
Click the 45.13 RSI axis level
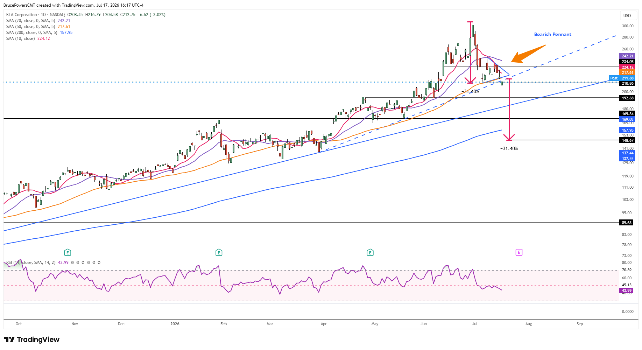click(627, 285)
